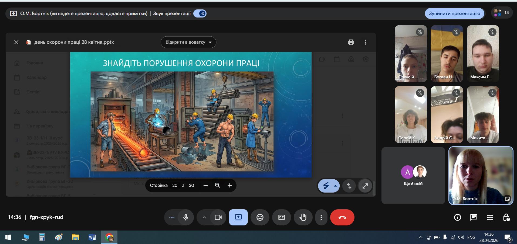
Task: Open the network icon in system tray
Action: 453,237
